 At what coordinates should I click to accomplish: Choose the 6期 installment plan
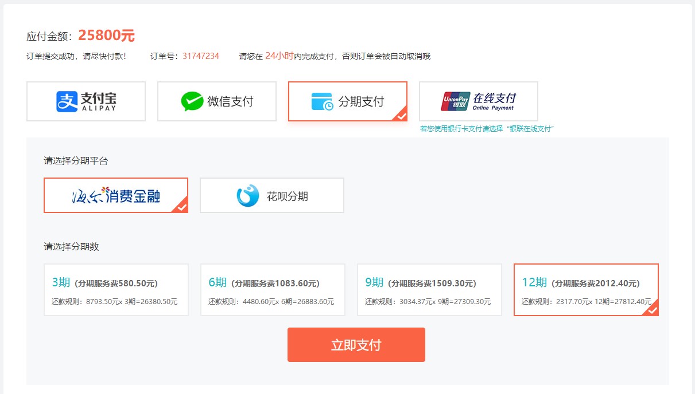[x=273, y=290]
